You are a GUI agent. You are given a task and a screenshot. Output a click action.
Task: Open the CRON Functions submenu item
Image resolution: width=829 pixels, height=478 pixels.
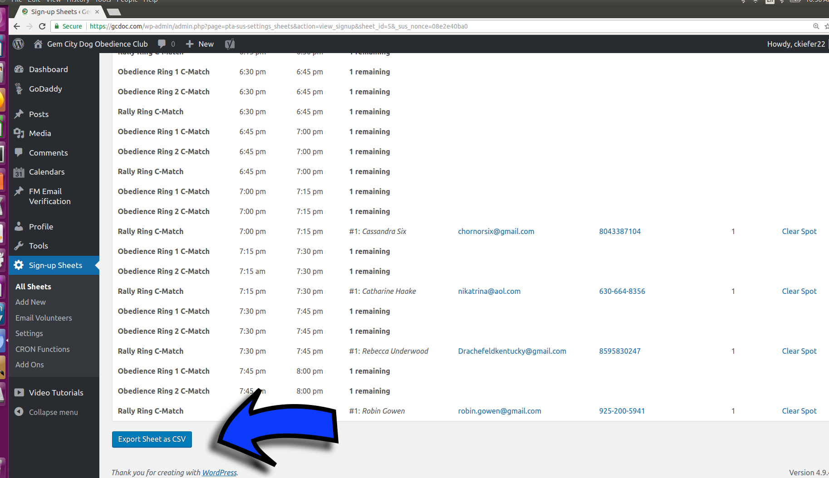[43, 349]
